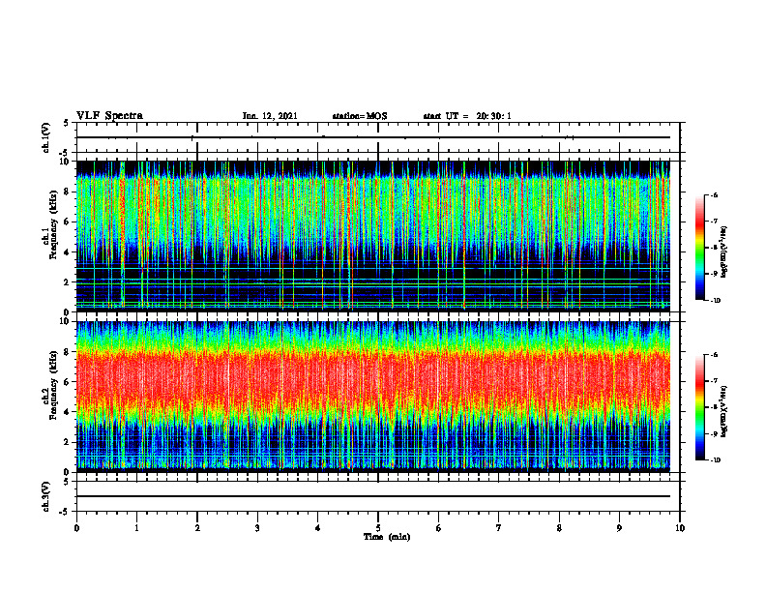Click time axis tick label "4"
766x592 pixels.
[x=318, y=528]
